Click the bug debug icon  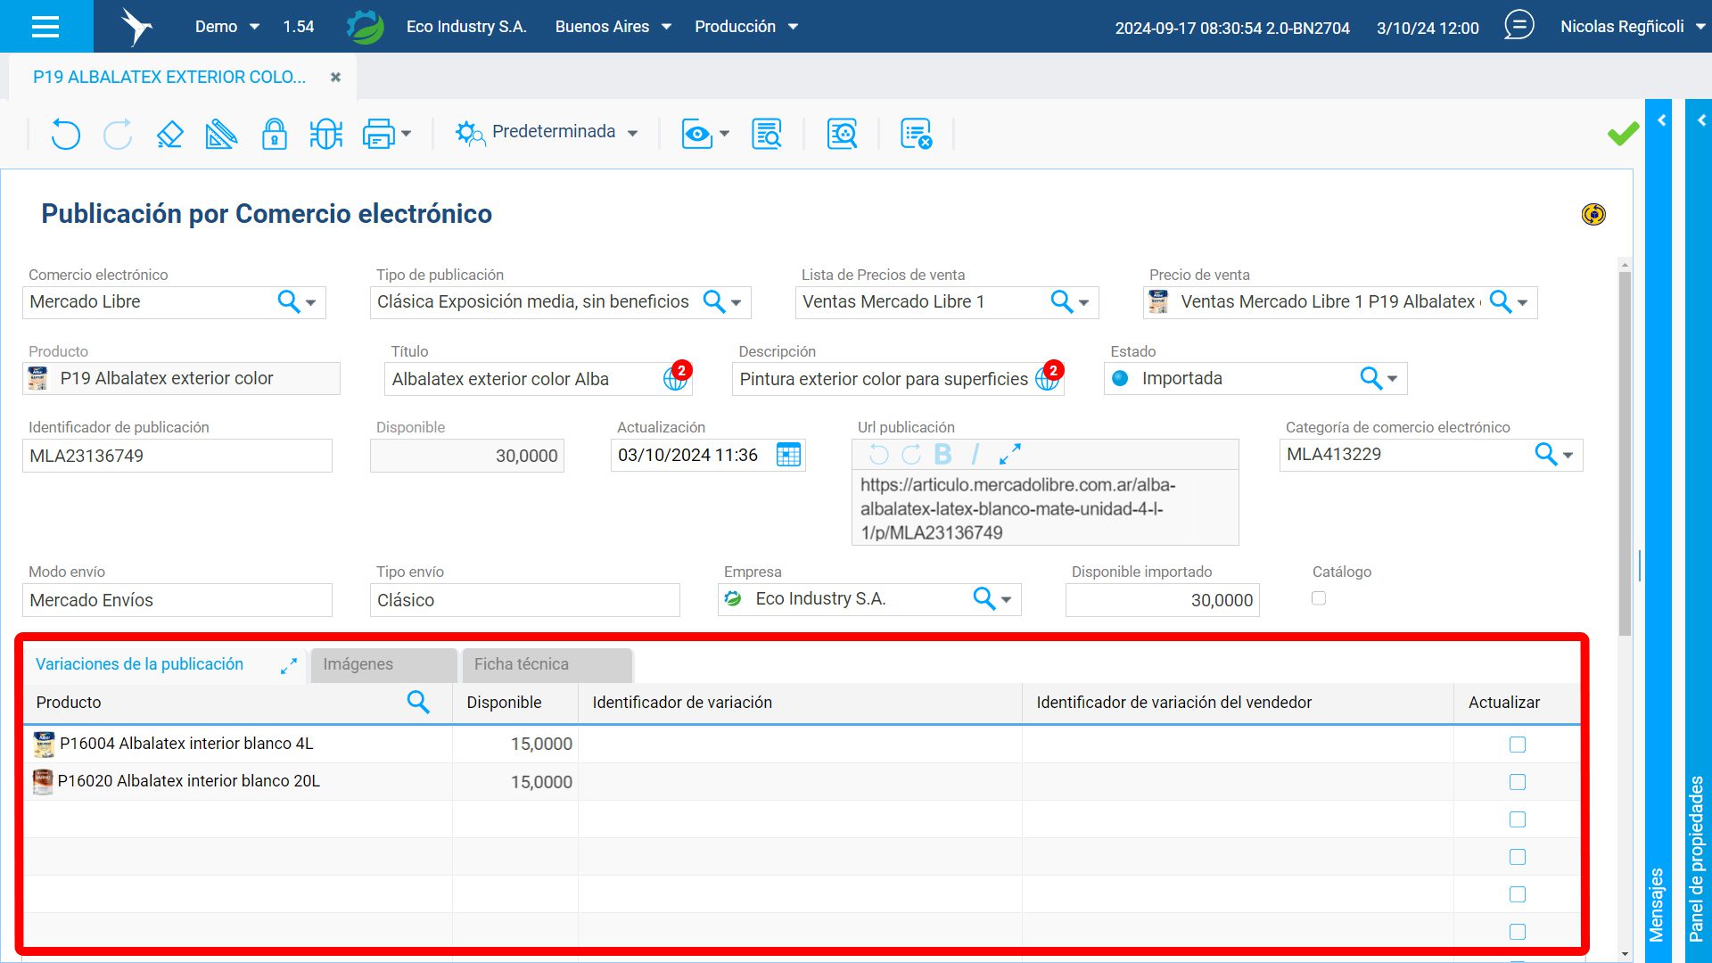pos(325,134)
